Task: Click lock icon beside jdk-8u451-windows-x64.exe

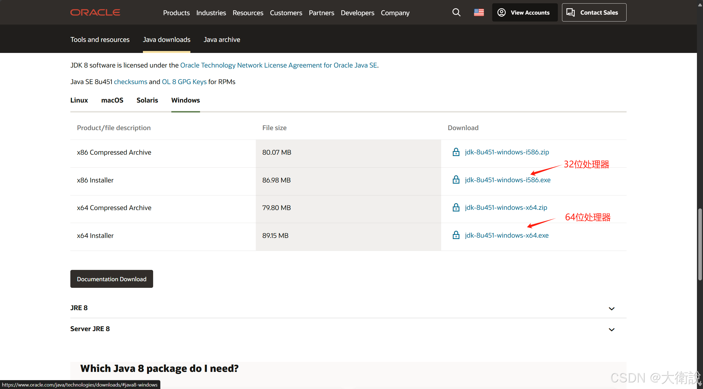Action: click(x=456, y=235)
